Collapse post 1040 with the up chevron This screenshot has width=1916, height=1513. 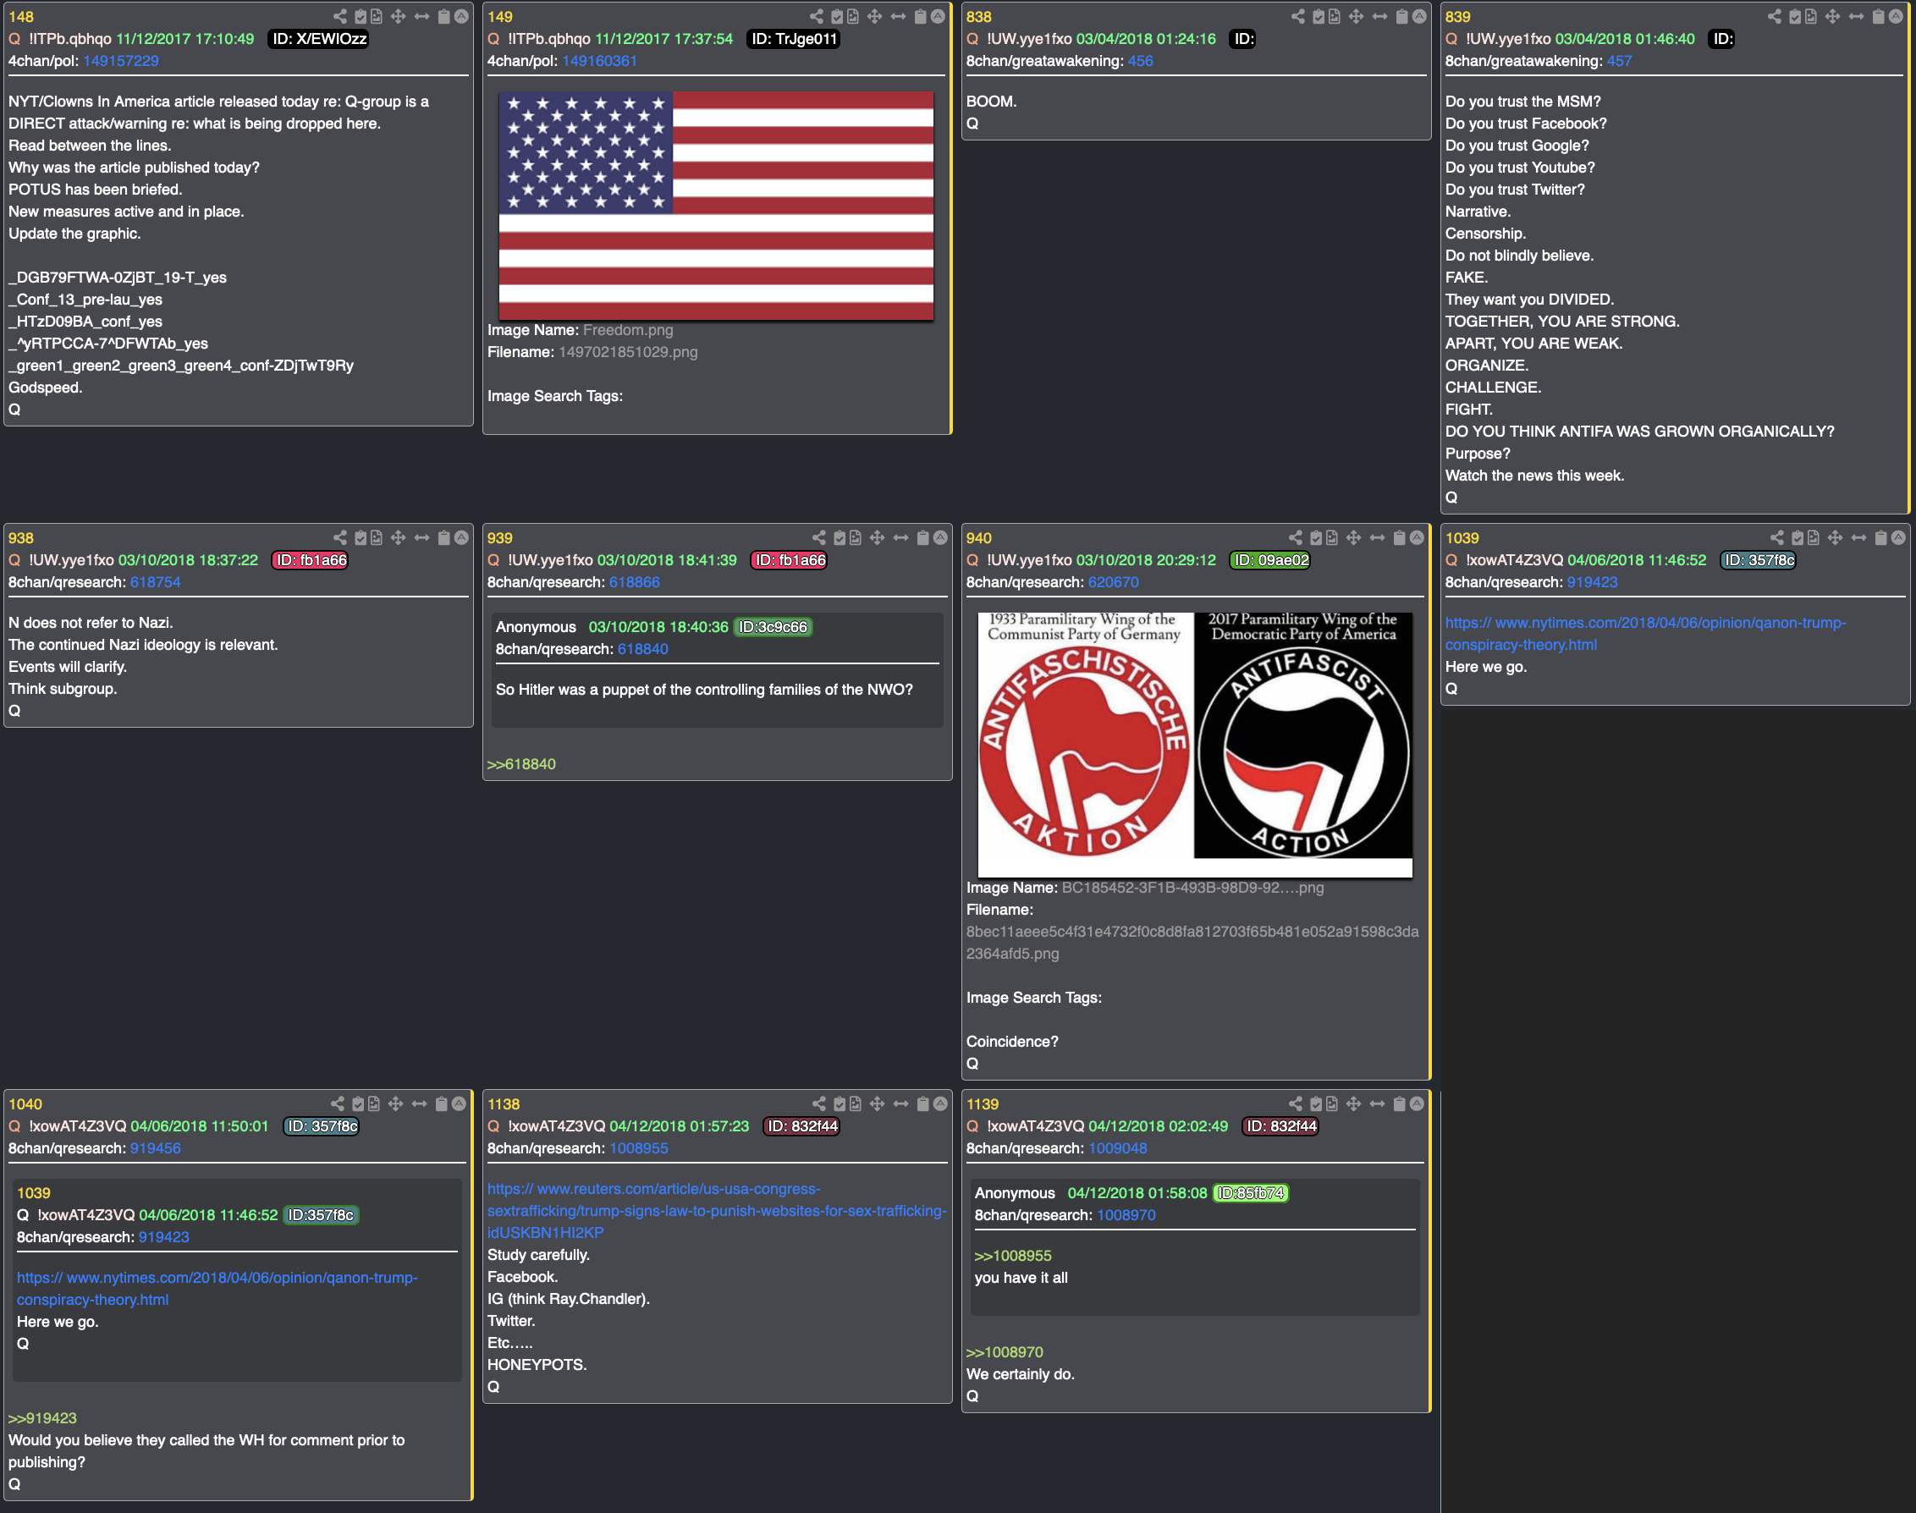[x=459, y=1103]
